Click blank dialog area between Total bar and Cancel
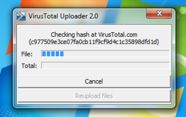 (94, 72)
